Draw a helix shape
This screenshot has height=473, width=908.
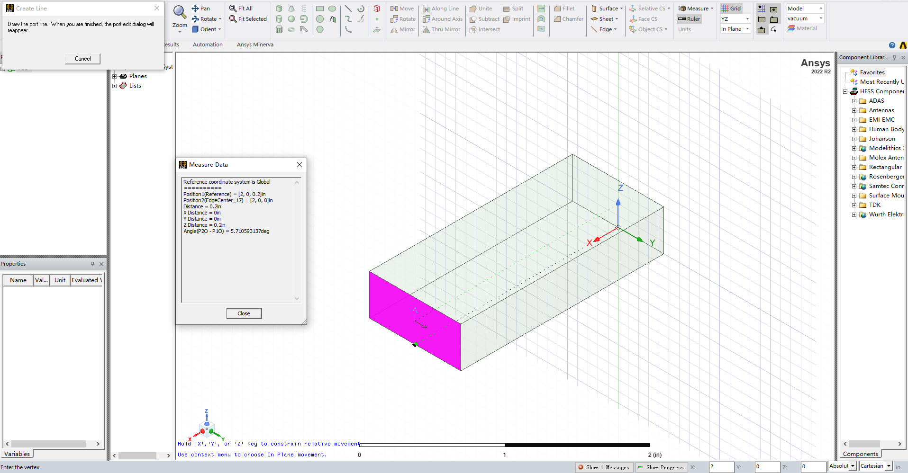304,9
